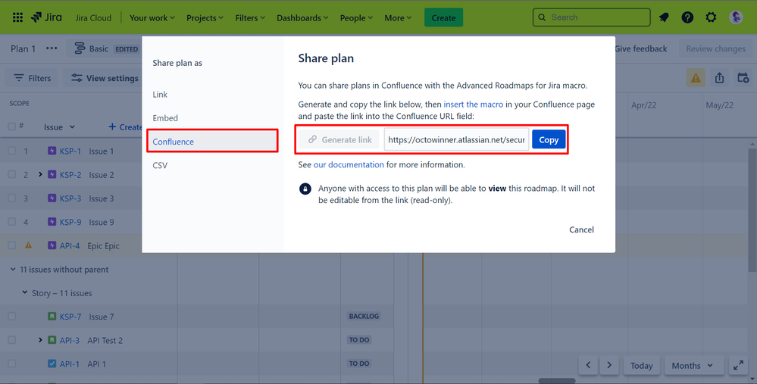This screenshot has width=757, height=384.
Task: Collapse 11 issues without parent group
Action: coord(13,269)
